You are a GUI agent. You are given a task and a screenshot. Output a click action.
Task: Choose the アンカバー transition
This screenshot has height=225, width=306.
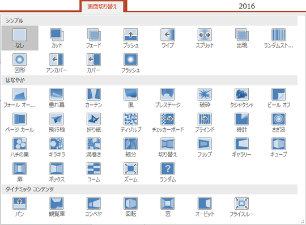tap(57, 63)
